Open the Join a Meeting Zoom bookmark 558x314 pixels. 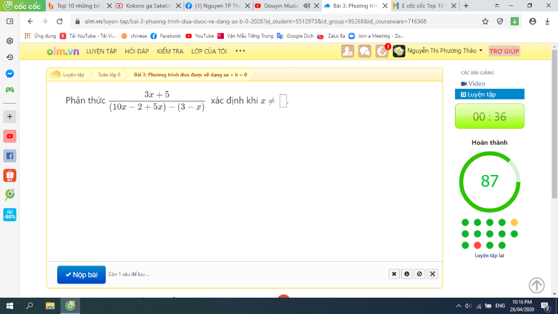point(376,36)
